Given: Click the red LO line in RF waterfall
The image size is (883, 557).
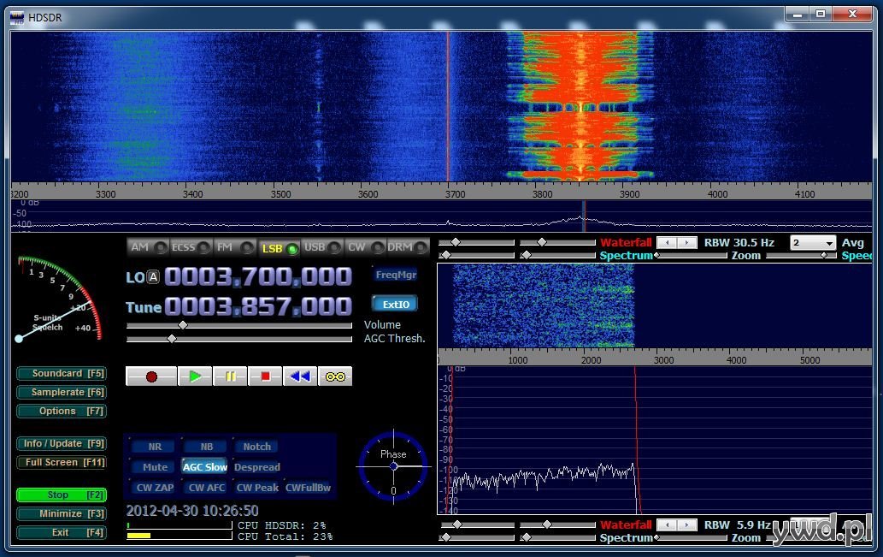Looking at the screenshot, I should 448,106.
